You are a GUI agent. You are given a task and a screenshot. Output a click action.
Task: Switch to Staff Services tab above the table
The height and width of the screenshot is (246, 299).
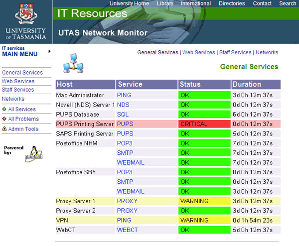[x=235, y=52]
